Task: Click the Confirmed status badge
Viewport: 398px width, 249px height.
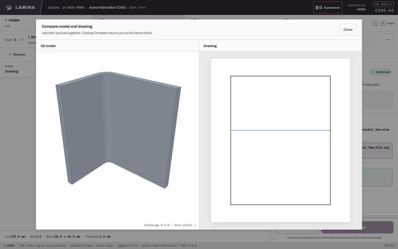Action: 381,72
